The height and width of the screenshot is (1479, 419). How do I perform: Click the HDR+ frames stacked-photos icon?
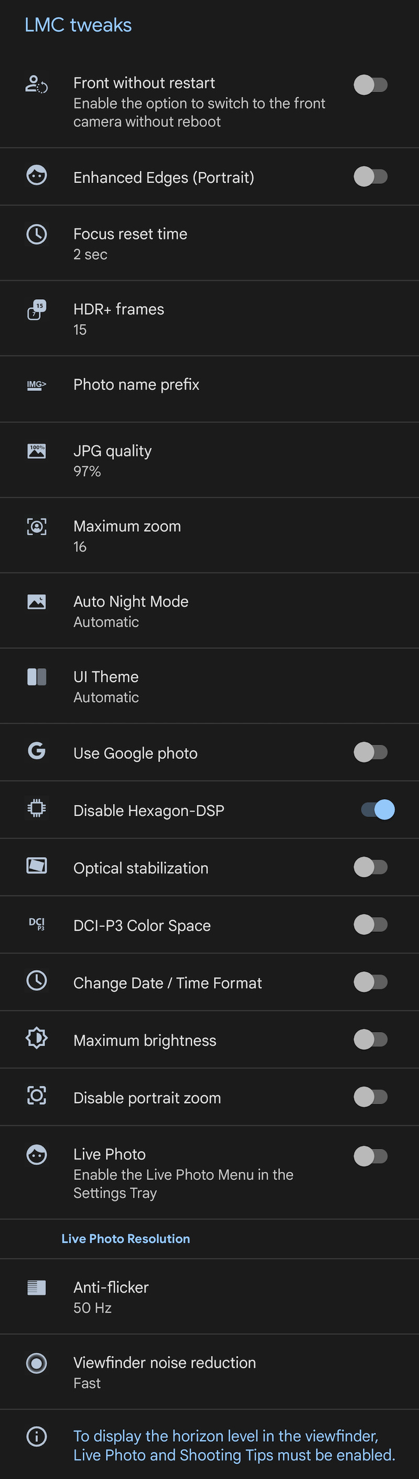pyautogui.click(x=37, y=310)
